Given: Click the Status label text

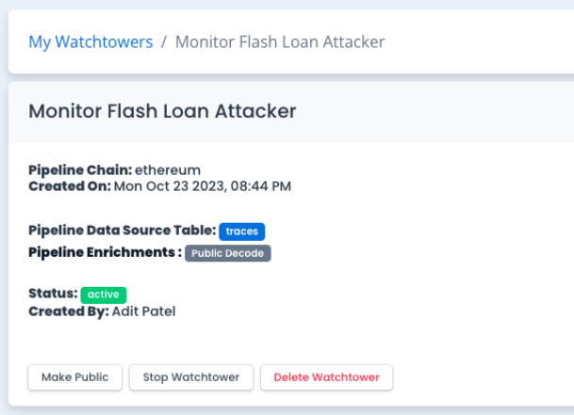Looking at the screenshot, I should (x=53, y=295).
